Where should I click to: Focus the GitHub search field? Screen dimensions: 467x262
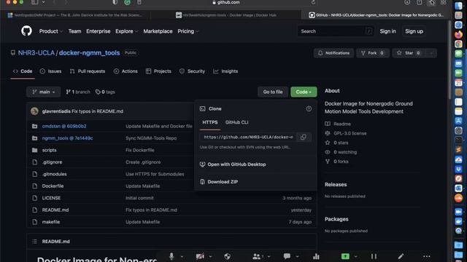coord(336,31)
